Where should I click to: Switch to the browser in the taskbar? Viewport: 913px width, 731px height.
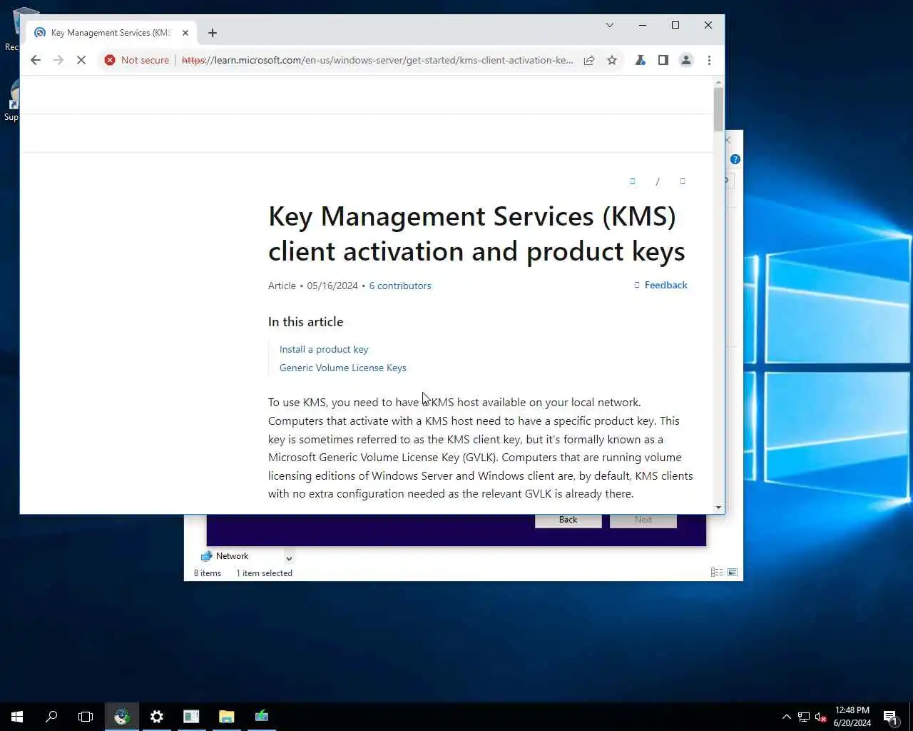(122, 717)
